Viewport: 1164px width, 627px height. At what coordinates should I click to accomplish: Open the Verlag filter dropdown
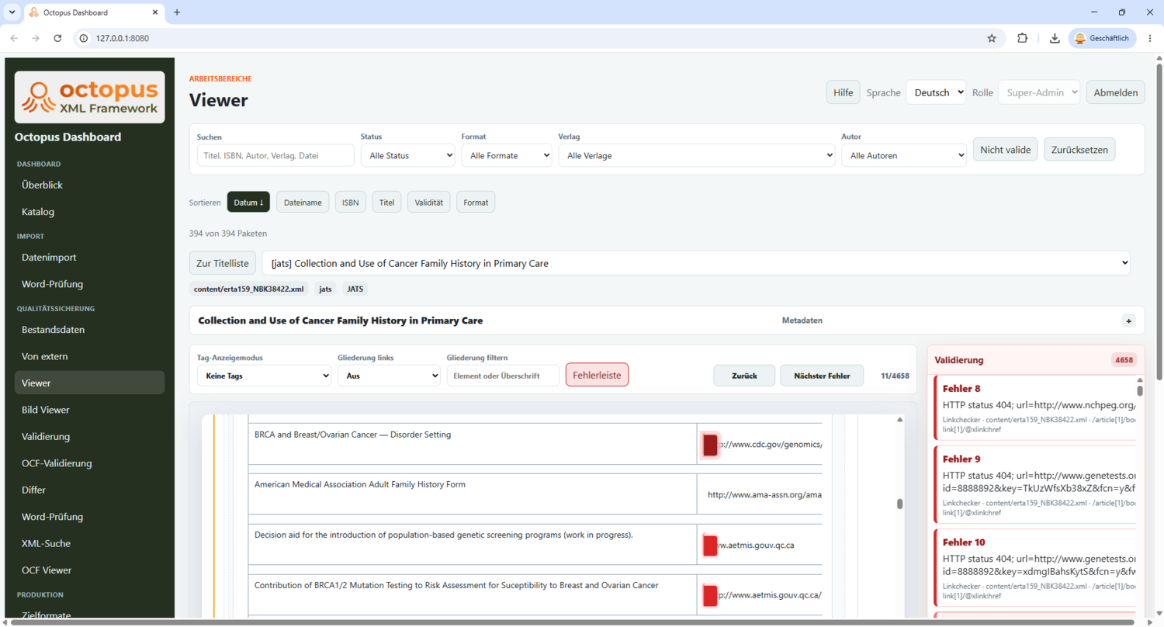(x=697, y=155)
